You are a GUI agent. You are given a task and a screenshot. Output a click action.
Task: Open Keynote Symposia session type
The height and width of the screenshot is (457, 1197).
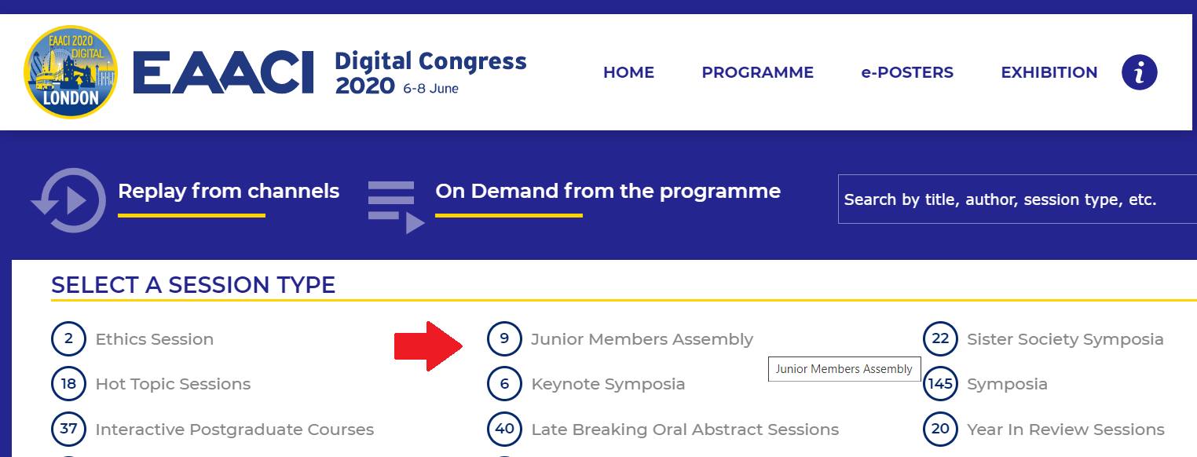[608, 384]
